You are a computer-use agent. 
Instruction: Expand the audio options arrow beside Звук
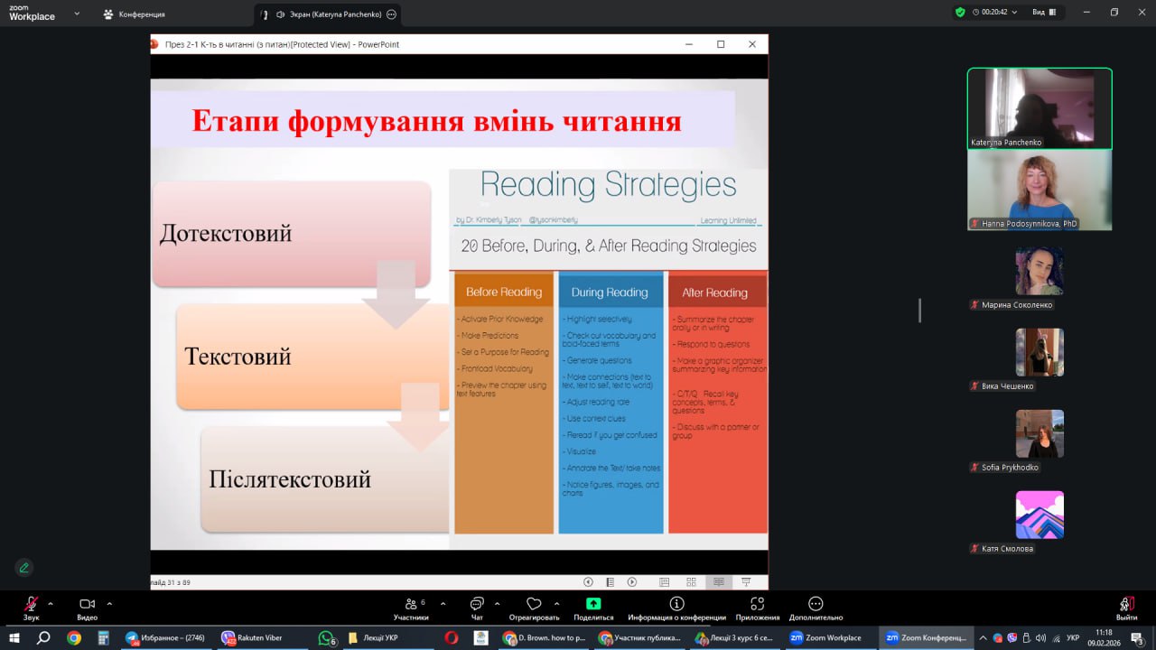[51, 603]
